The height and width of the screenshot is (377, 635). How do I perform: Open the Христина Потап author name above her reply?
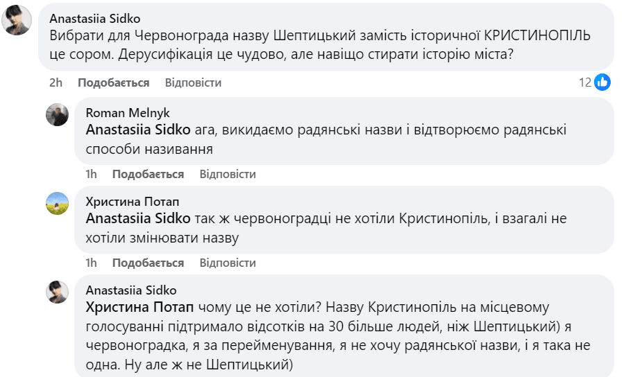[132, 202]
